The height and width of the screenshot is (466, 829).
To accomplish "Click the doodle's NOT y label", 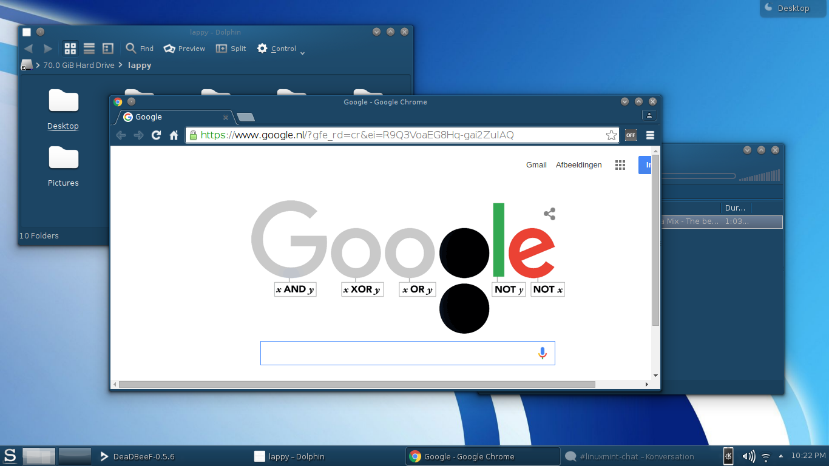I will pos(509,289).
